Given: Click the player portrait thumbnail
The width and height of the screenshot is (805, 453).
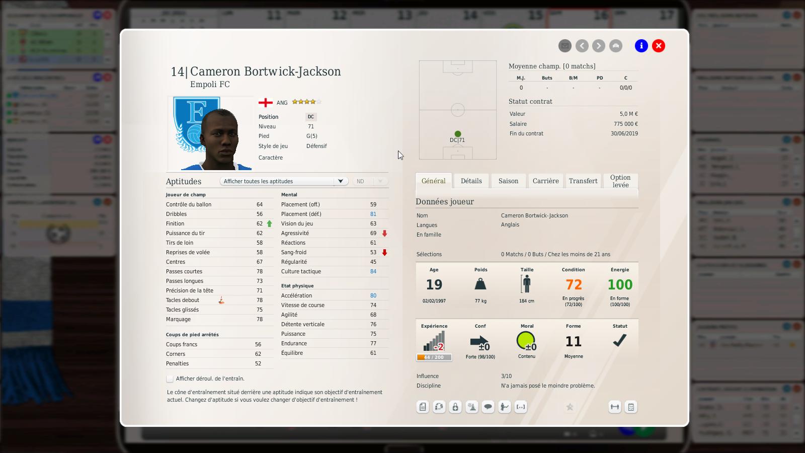Looking at the screenshot, I should coord(211,133).
